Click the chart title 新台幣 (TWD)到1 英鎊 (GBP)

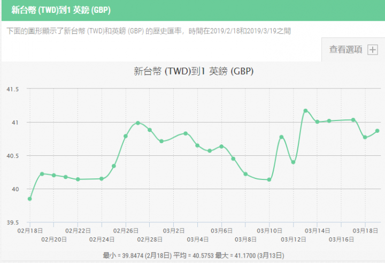coord(194,71)
